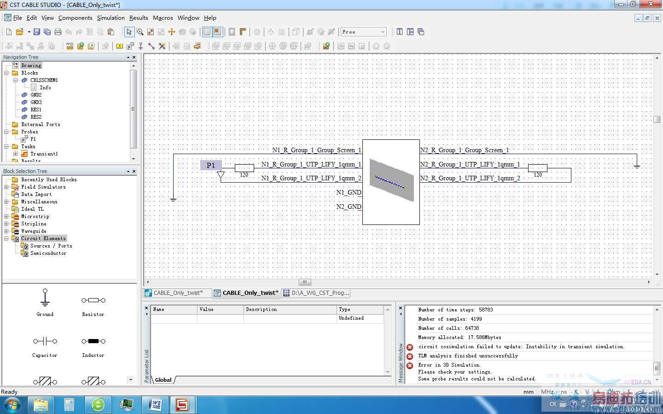Close the Parameter List panel

(147, 308)
